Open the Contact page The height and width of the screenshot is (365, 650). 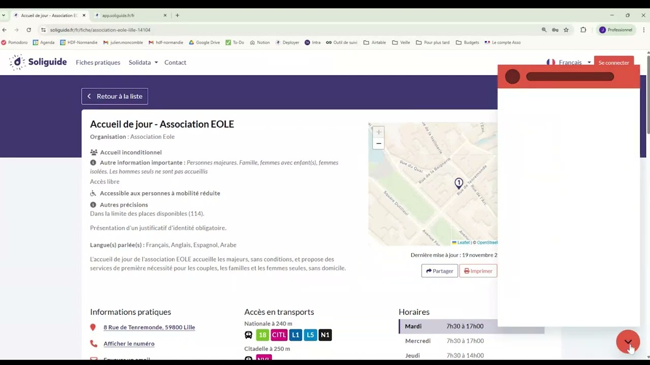click(x=175, y=62)
